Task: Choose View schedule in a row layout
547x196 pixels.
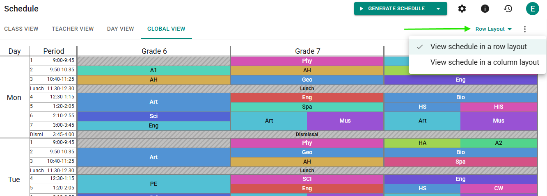Action: (477, 47)
